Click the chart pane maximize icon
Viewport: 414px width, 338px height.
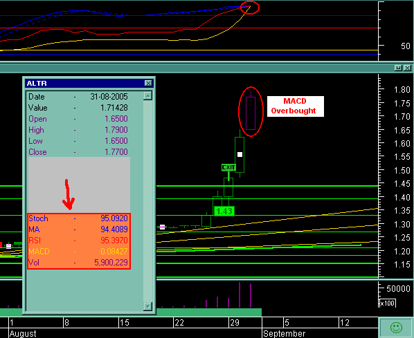[398, 68]
